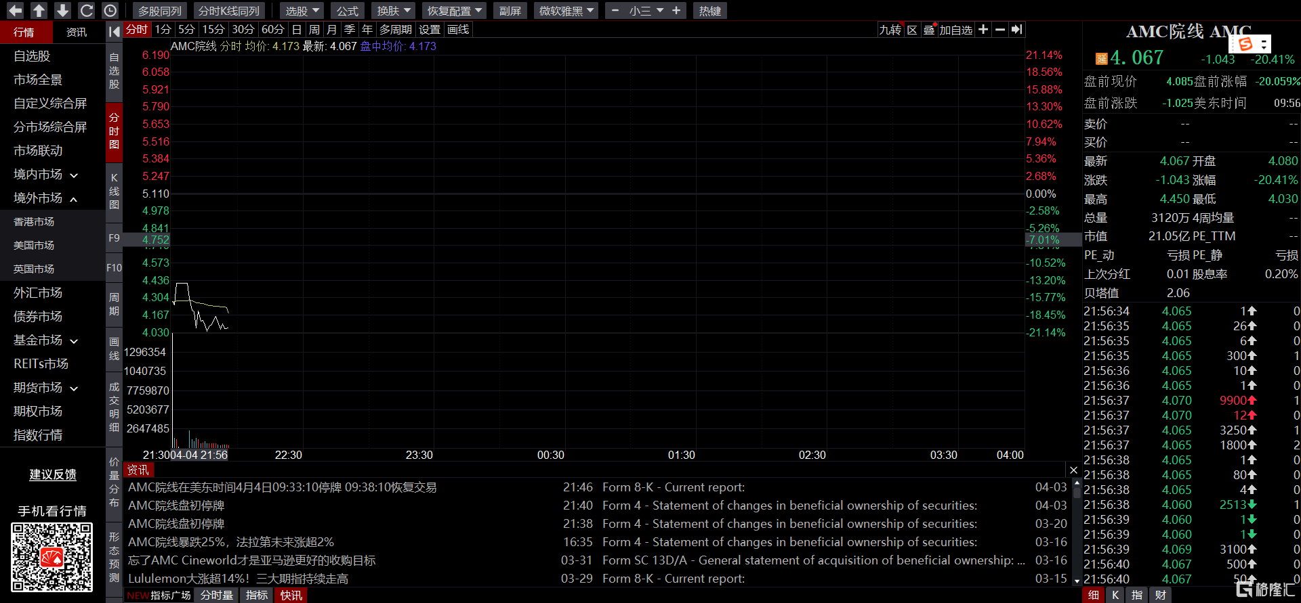Viewport: 1301px width, 603px height.
Task: Click the 副屏 button
Action: 510,11
